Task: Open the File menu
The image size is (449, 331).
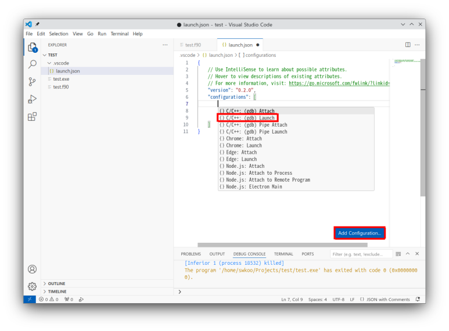Action: (x=29, y=34)
